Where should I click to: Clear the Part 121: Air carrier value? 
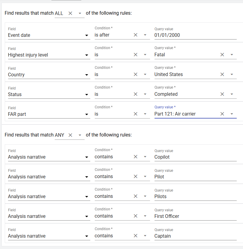pyautogui.click(x=222, y=114)
